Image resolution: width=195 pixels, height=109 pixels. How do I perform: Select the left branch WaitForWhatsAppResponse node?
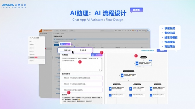click(x=116, y=95)
